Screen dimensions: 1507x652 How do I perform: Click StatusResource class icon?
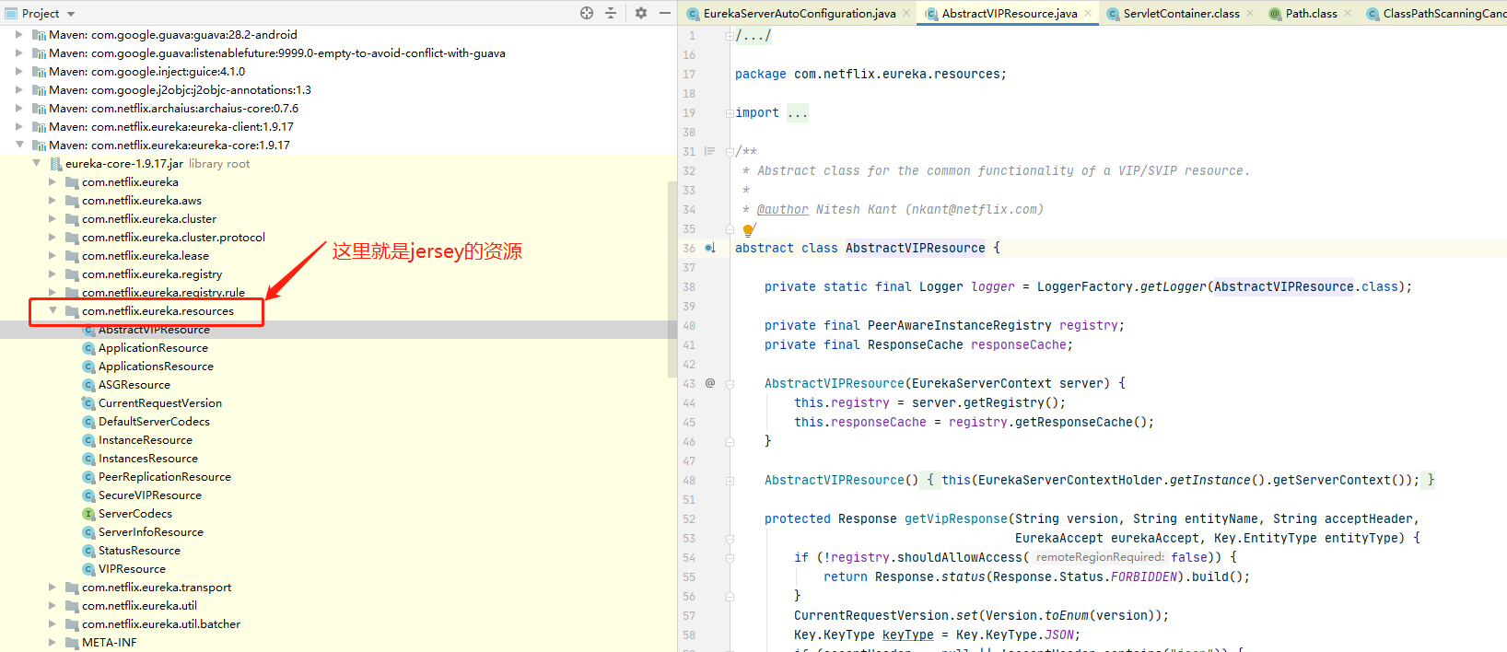pos(88,551)
